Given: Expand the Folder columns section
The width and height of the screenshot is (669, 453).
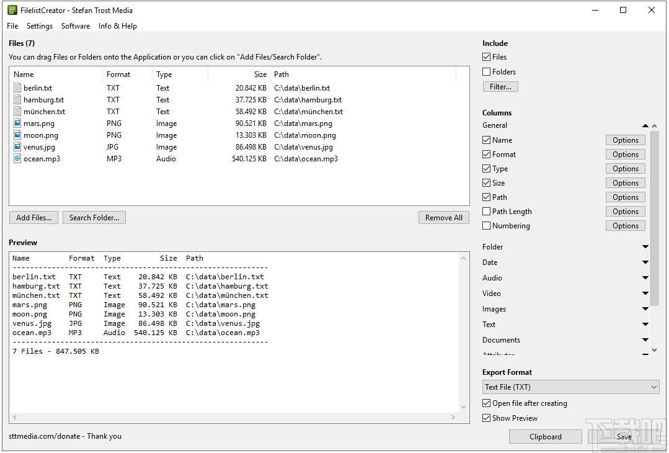Looking at the screenshot, I should coord(645,247).
